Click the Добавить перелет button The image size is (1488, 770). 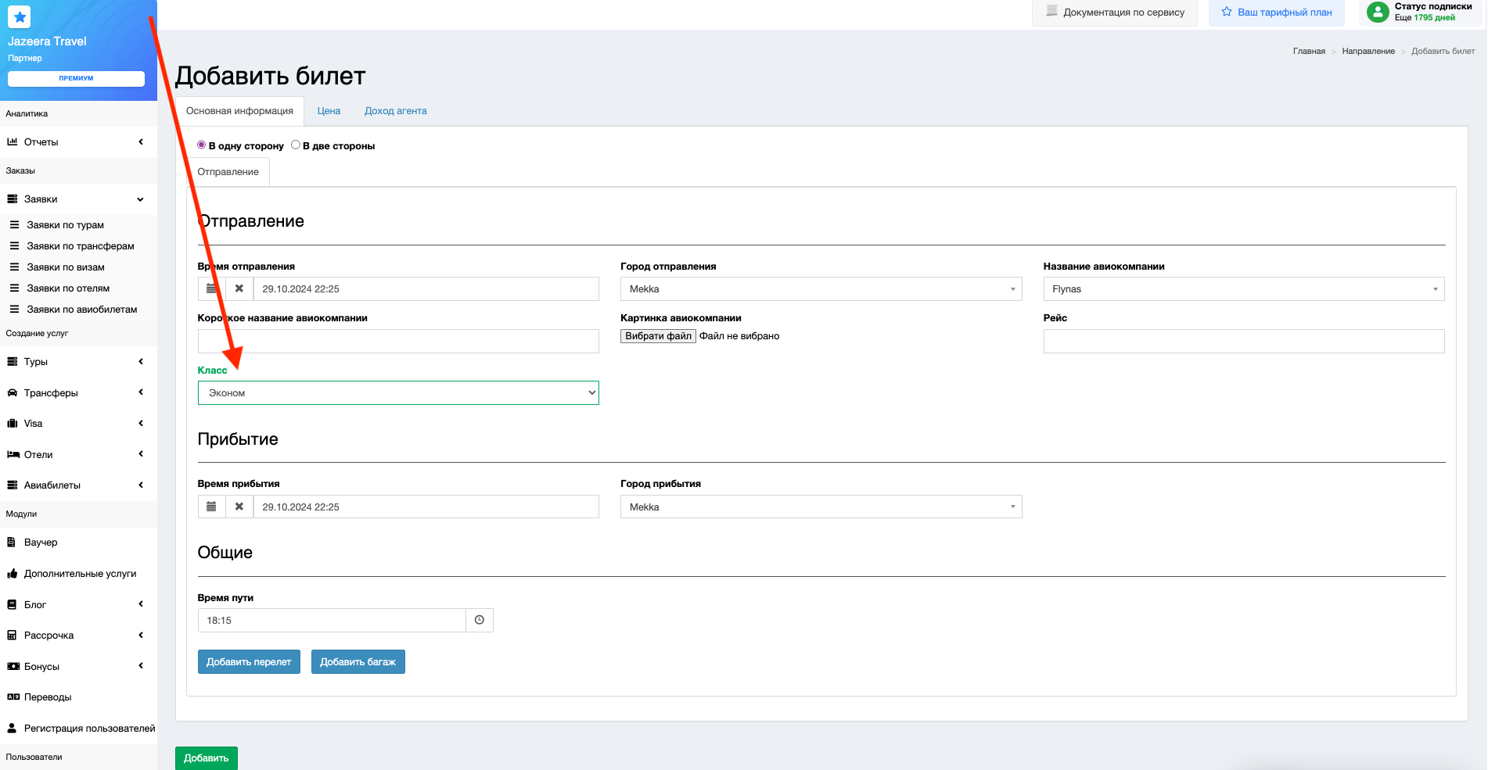point(249,662)
